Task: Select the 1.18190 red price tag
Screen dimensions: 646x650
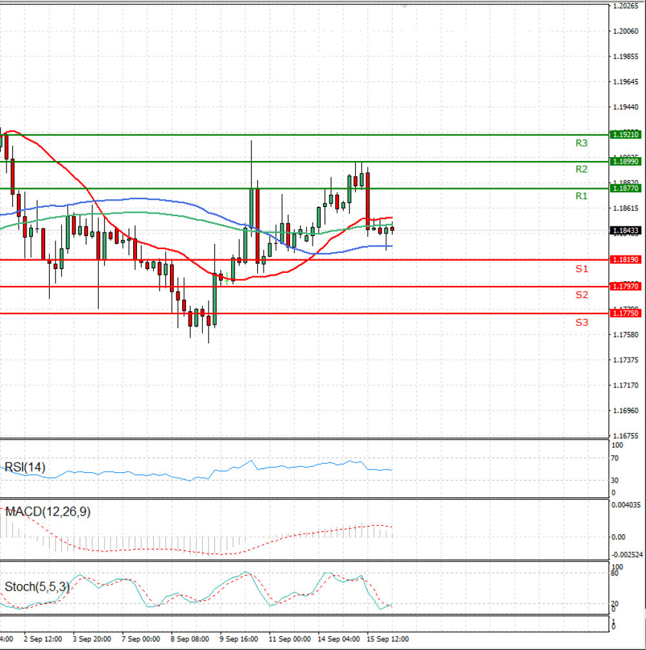Action: [x=625, y=259]
